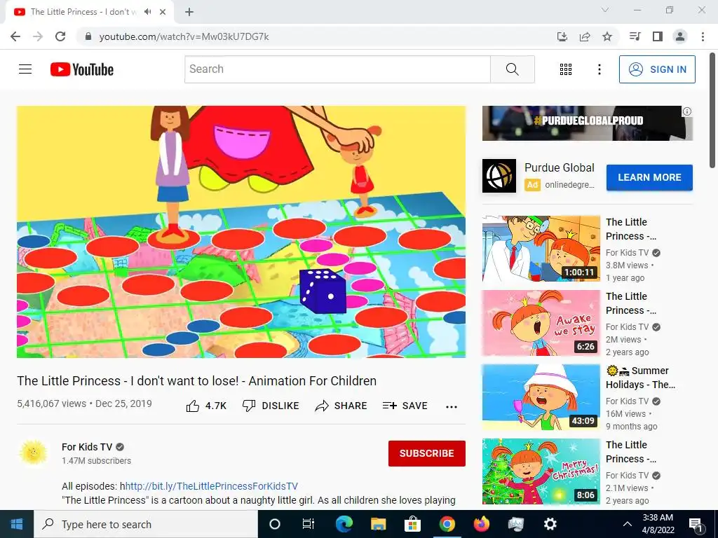Viewport: 718px width, 538px height.
Task: Open Chrome tab search chevron
Action: pos(605,10)
